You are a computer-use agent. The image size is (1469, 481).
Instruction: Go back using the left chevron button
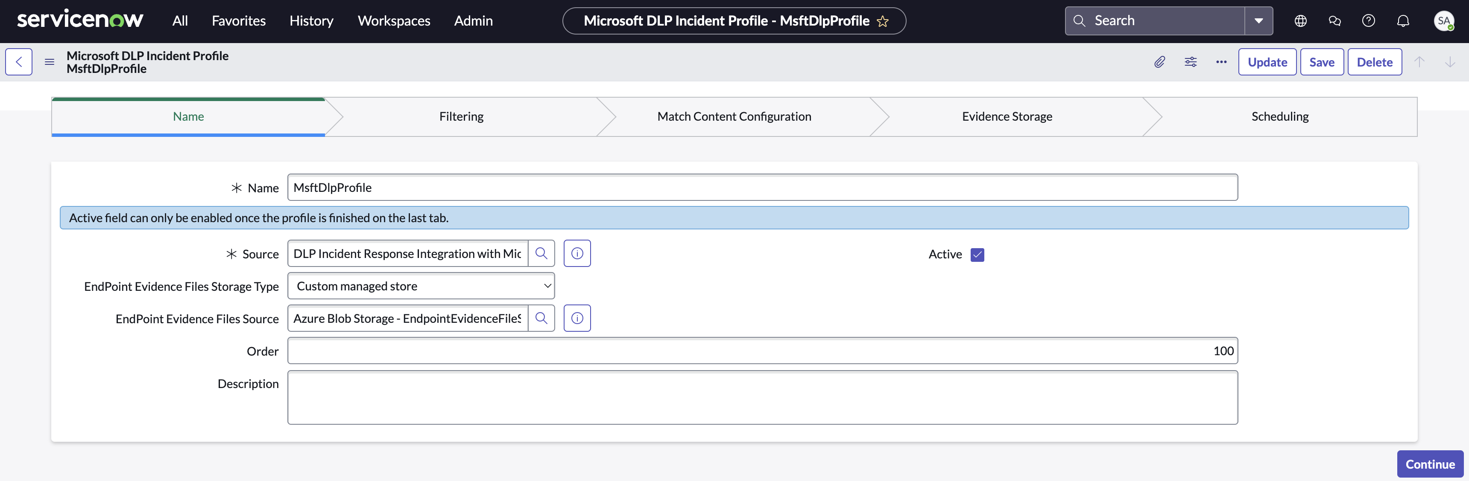pos(19,61)
